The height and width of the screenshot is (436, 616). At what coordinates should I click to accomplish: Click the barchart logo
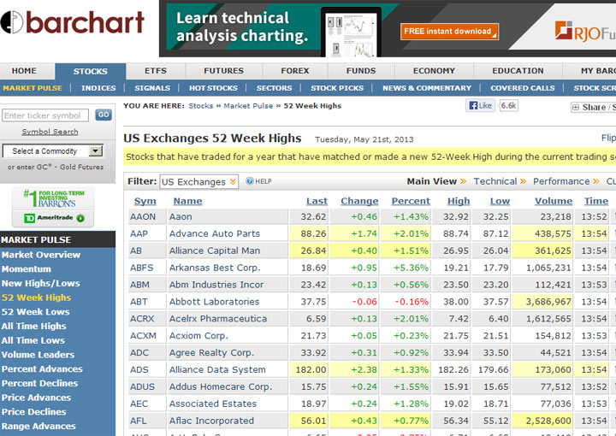tap(73, 22)
